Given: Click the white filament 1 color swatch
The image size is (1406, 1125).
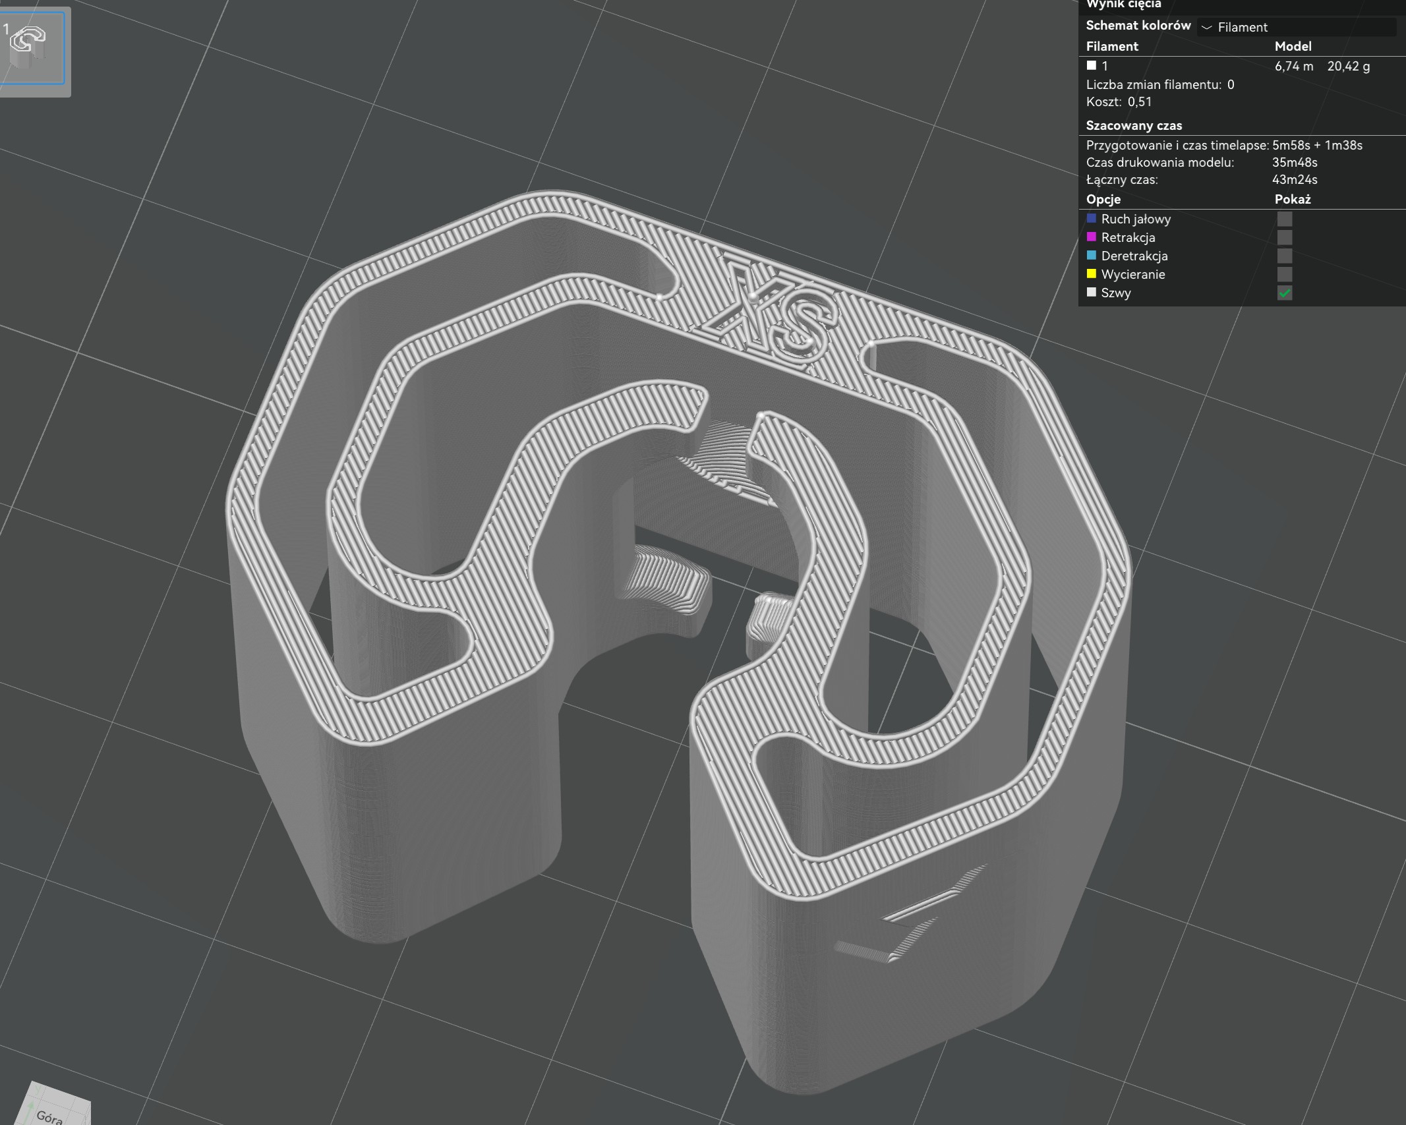Looking at the screenshot, I should (1092, 65).
